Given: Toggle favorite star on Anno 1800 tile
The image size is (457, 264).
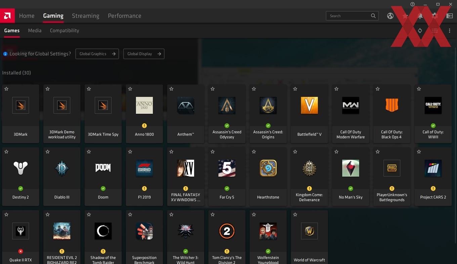Looking at the screenshot, I should pyautogui.click(x=130, y=89).
